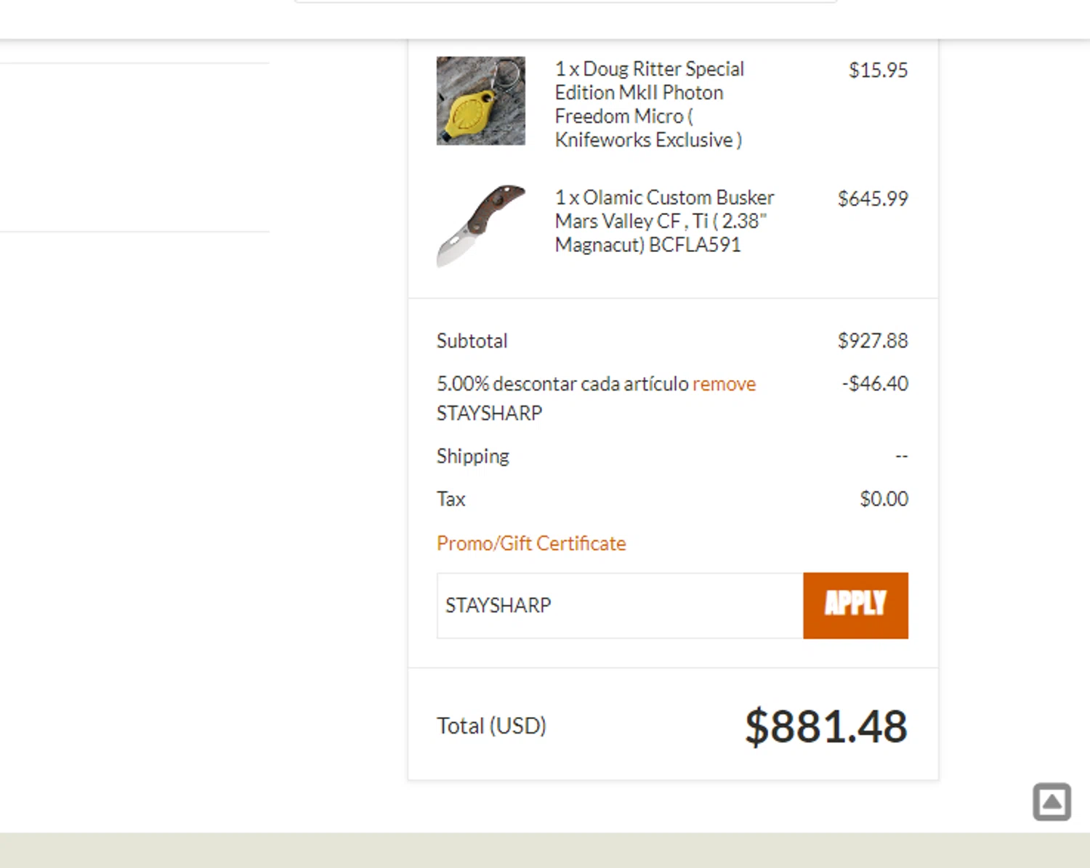Select the $0.00 tax amount

tap(884, 499)
